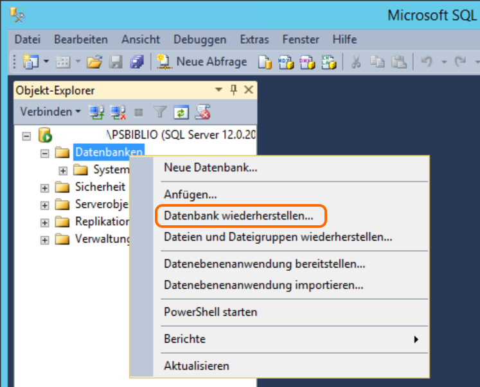Image resolution: width=480 pixels, height=387 pixels.
Task: Expand the Verwaltung folder node
Action: (x=44, y=240)
